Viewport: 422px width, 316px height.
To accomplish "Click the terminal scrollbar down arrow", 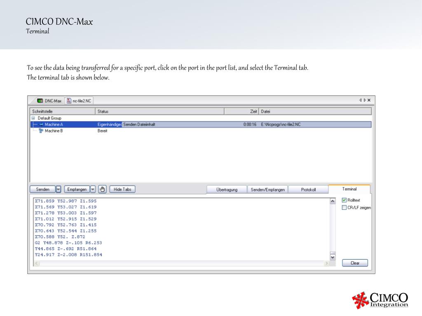I will click(x=333, y=257).
